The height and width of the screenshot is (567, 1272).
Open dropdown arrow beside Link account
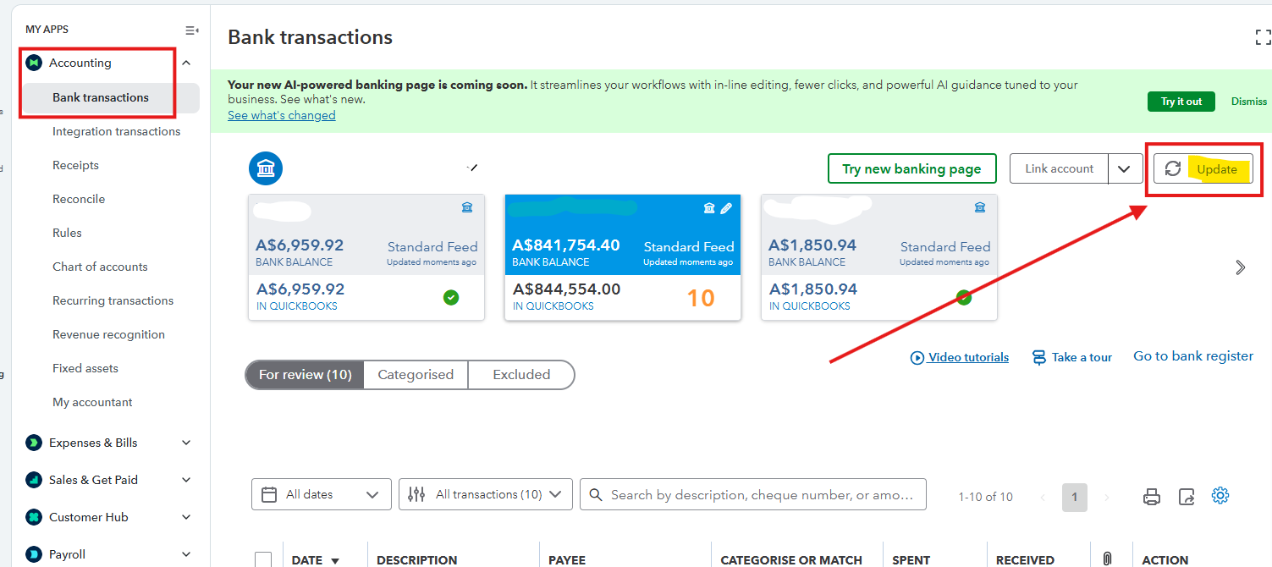[1123, 169]
